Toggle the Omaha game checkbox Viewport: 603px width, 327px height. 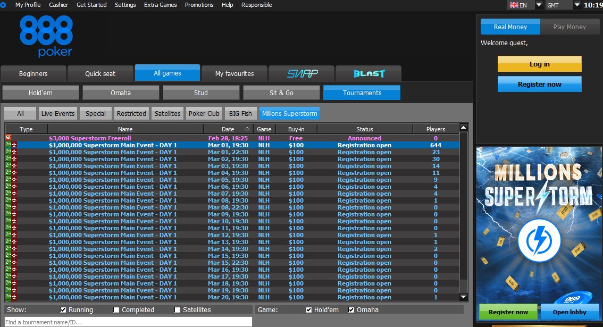pyautogui.click(x=351, y=310)
